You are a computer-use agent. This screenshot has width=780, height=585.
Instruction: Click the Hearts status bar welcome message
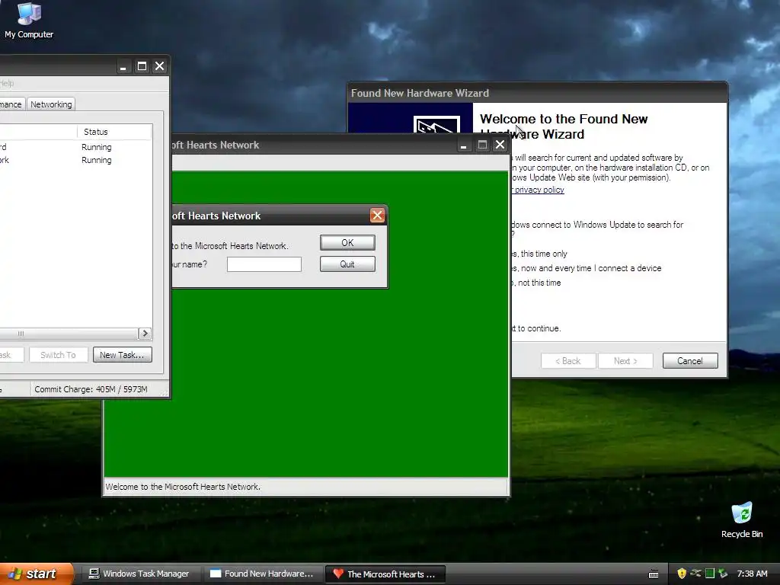click(183, 487)
